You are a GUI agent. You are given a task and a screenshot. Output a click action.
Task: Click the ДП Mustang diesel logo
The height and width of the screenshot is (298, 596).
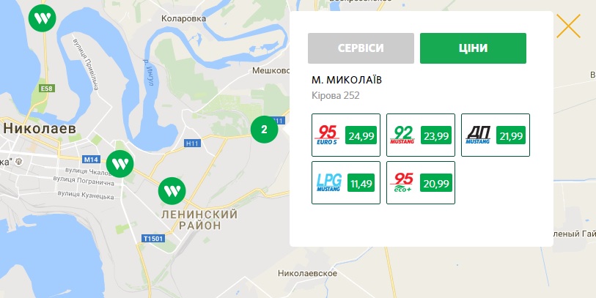tap(478, 135)
